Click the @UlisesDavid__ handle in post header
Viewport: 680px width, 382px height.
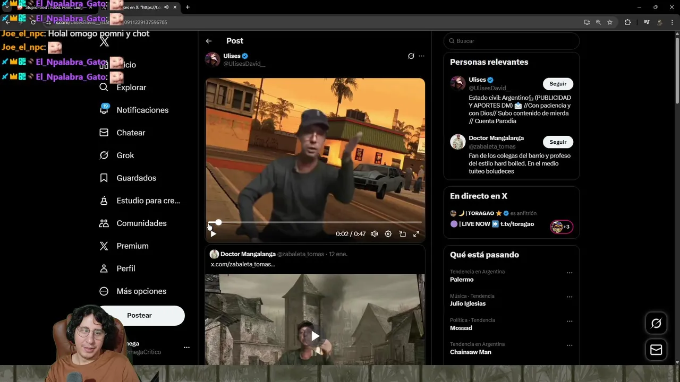tap(244, 64)
